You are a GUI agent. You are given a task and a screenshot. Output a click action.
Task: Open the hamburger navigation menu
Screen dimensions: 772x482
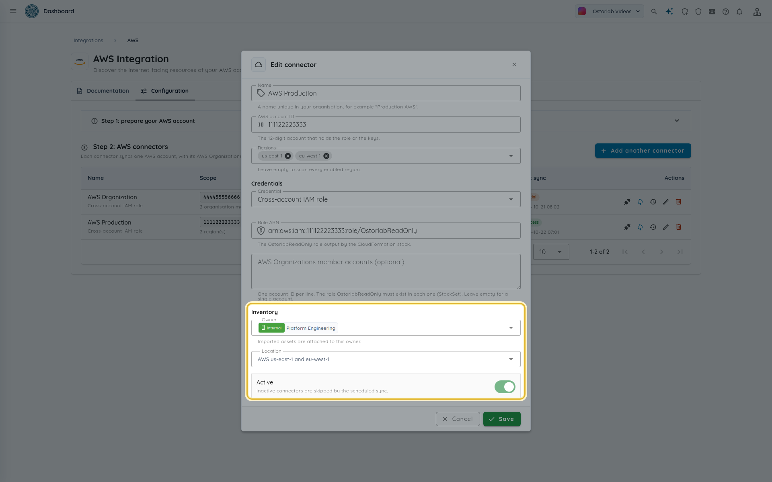click(13, 11)
